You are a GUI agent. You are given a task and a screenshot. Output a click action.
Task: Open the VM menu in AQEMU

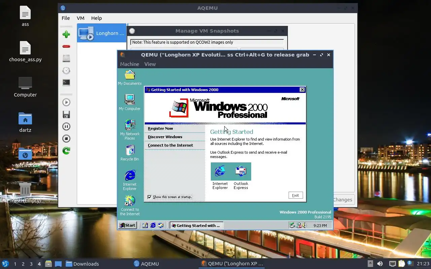(x=80, y=18)
